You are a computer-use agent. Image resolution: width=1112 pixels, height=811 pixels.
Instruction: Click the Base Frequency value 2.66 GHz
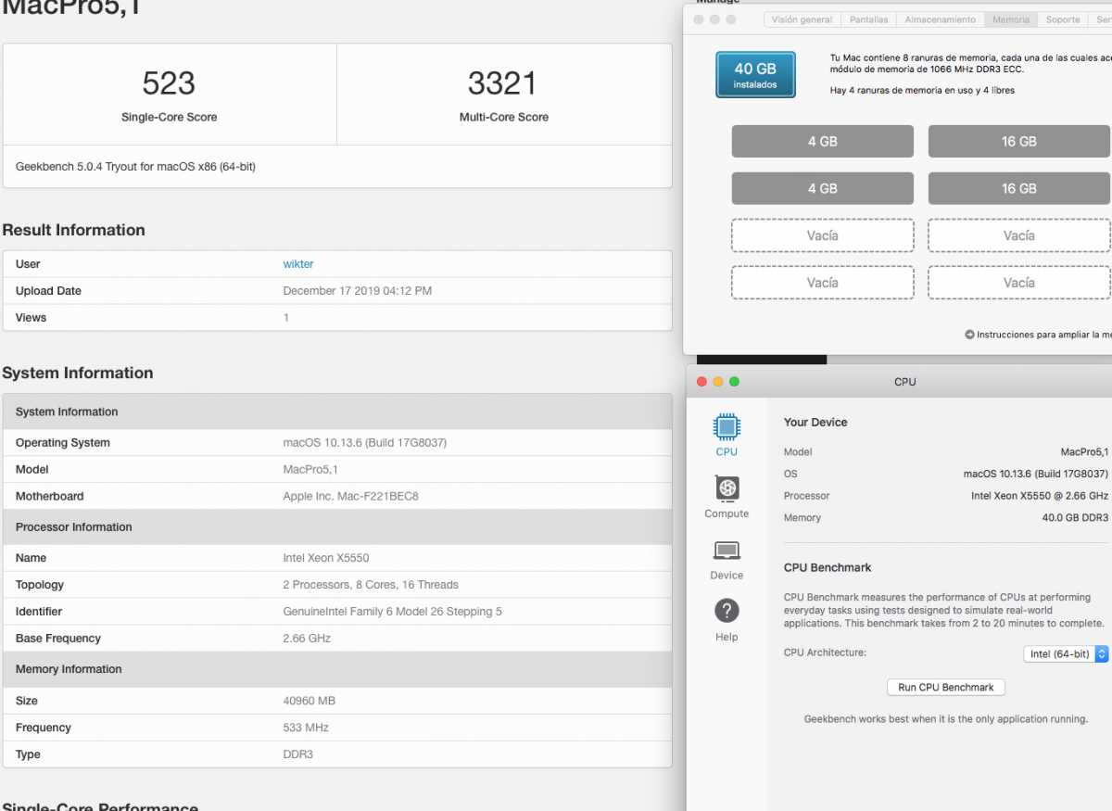(307, 639)
